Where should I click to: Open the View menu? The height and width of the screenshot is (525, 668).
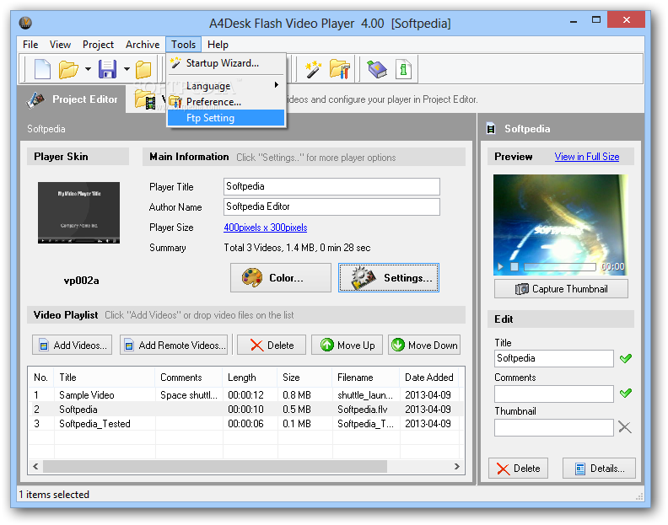pos(60,45)
